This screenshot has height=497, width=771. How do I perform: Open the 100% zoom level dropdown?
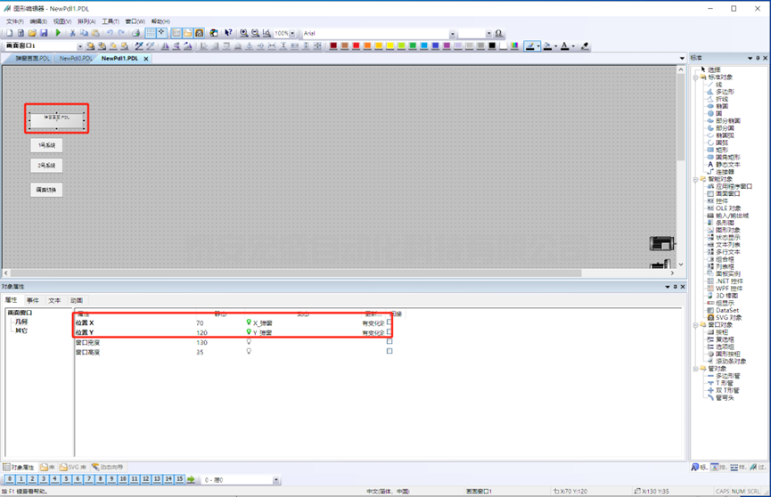293,34
